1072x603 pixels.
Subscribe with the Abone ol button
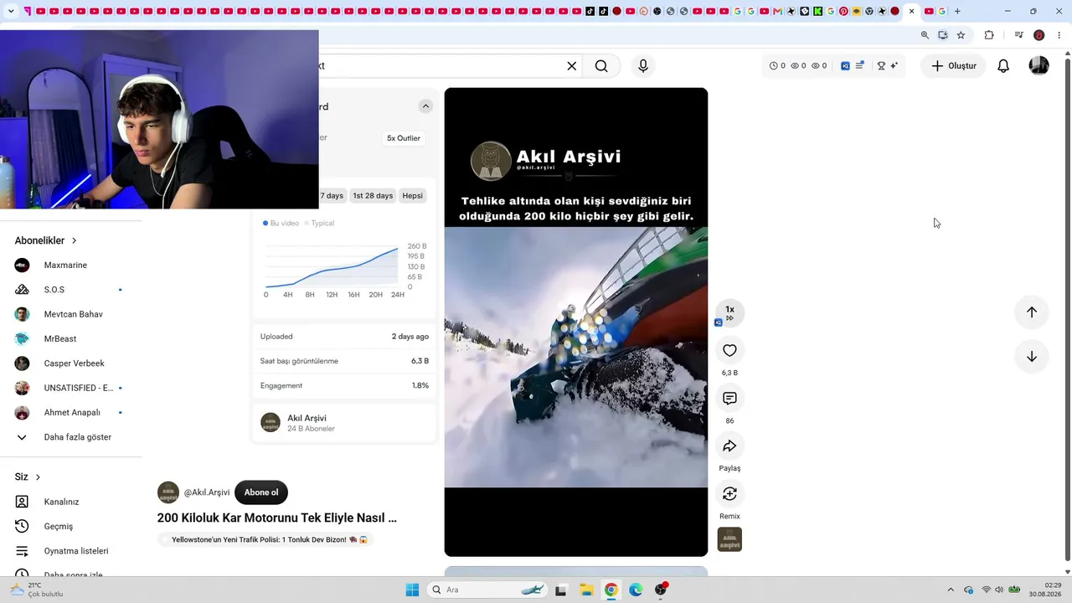(x=261, y=492)
